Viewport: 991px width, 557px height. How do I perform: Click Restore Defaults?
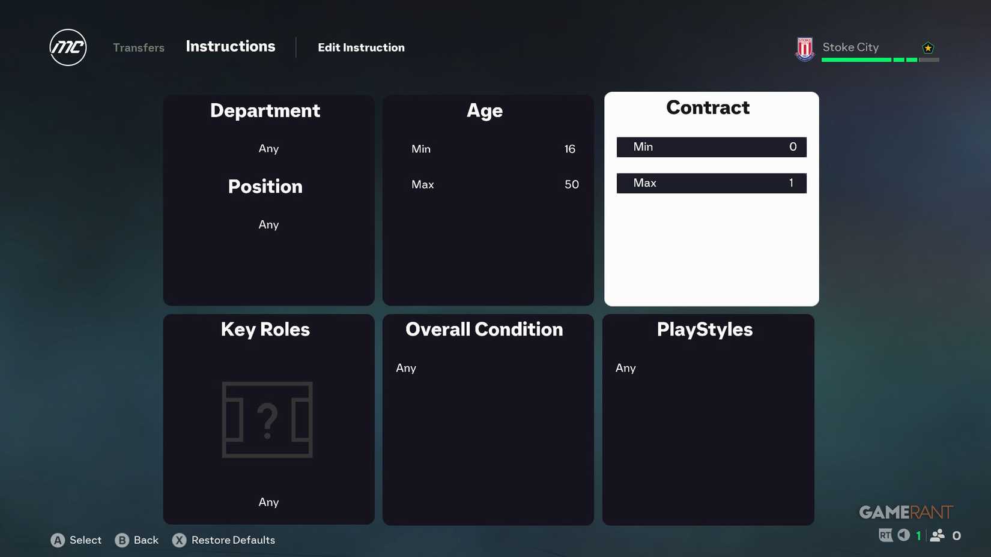232,540
